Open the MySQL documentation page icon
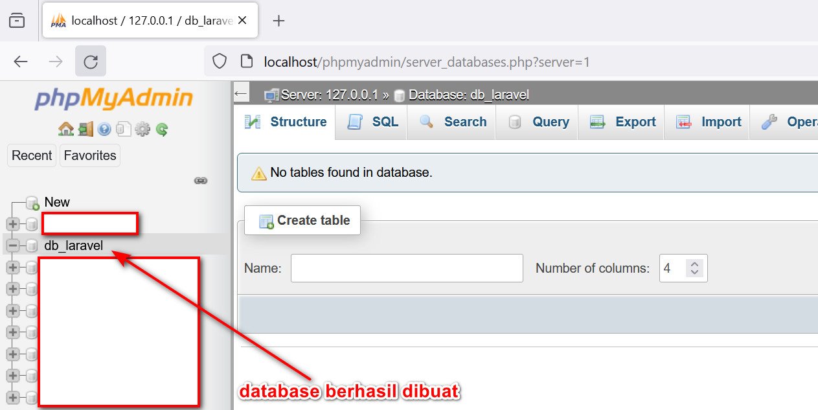 (x=123, y=129)
